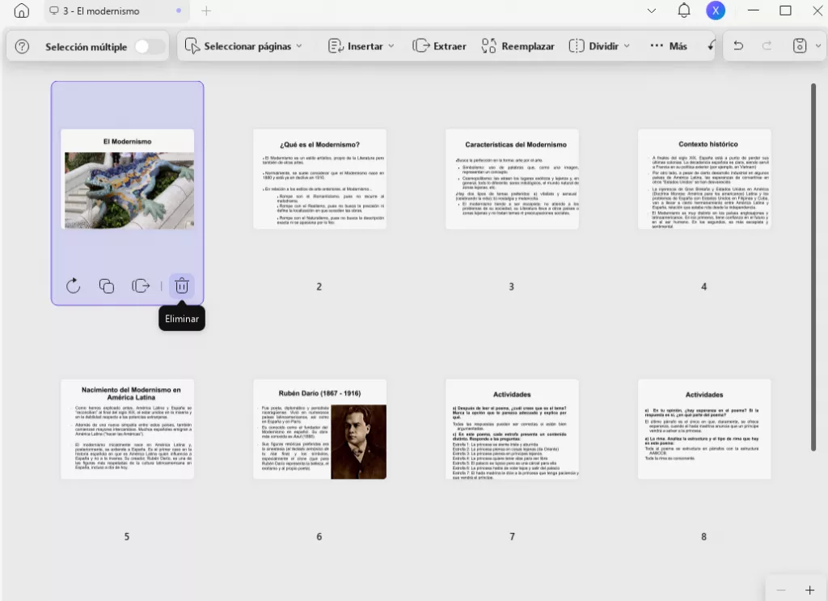828x601 pixels.
Task: Select the ¿Qué es el Modernismo? page thumbnail
Action: [319, 179]
